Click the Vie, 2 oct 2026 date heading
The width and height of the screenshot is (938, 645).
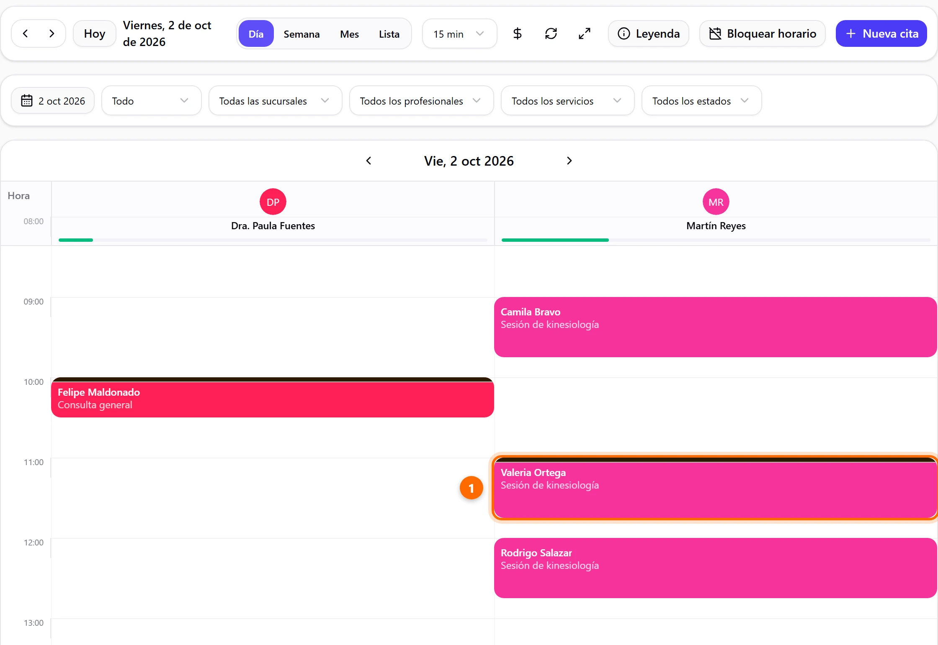(x=469, y=161)
